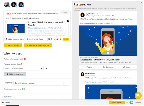Edit posting time with pencil icon
Screen dimensions: 144x106
[41, 68]
